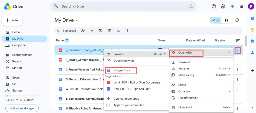Click the move to folder toolbar icon

(101, 30)
